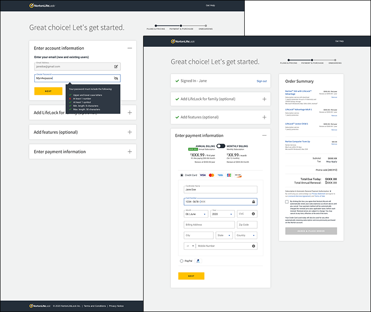371x312 pixels.
Task: Toggle password visibility with the eye icon
Action: click(116, 78)
